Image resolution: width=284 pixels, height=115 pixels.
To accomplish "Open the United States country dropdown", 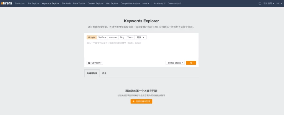I will tap(175, 63).
